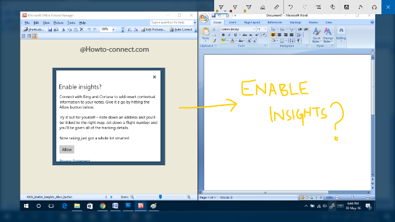395x222 pixels.
Task: Select the ballpoint pen in Screen Sketch toolbar
Action: pyautogui.click(x=221, y=7)
